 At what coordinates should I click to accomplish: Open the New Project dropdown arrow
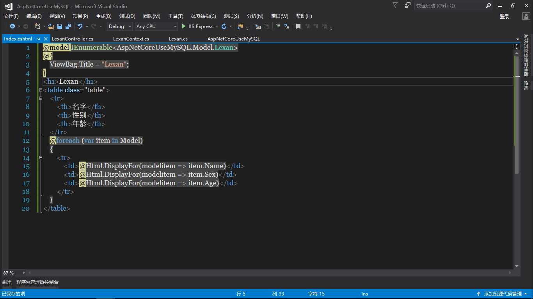coord(44,26)
